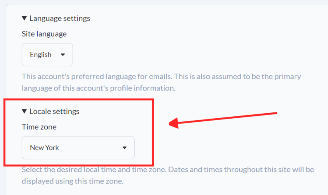328x195 pixels.
Task: Collapse the Locale settings disclosure triangle
Action: click(x=25, y=111)
